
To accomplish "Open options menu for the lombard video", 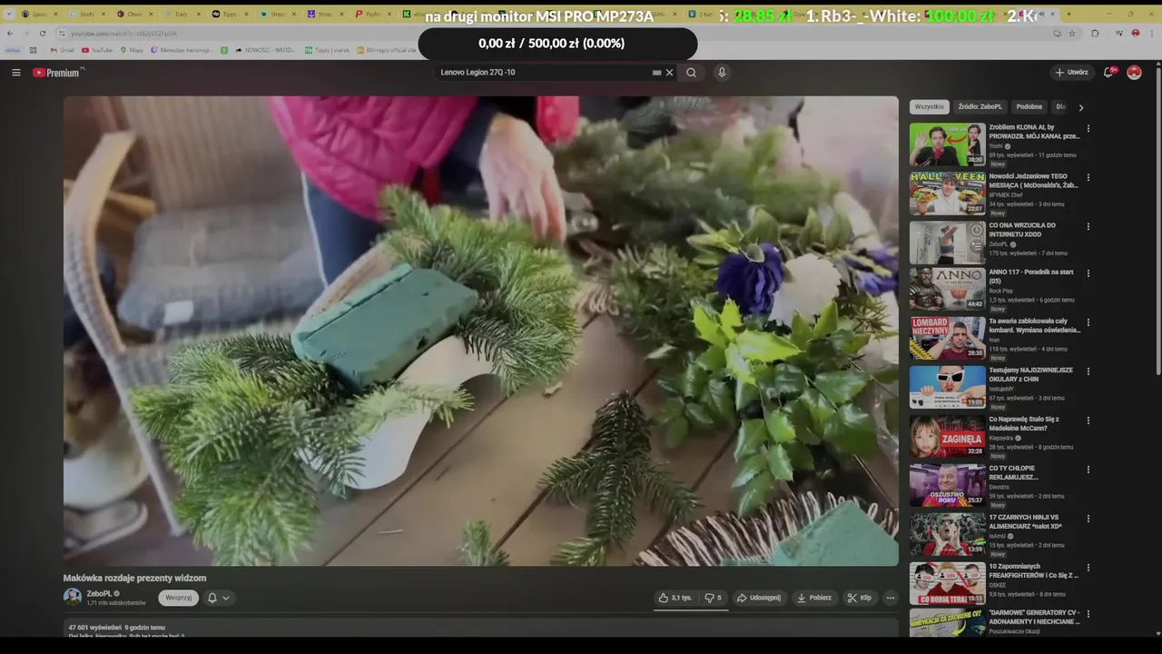I will pos(1088,322).
